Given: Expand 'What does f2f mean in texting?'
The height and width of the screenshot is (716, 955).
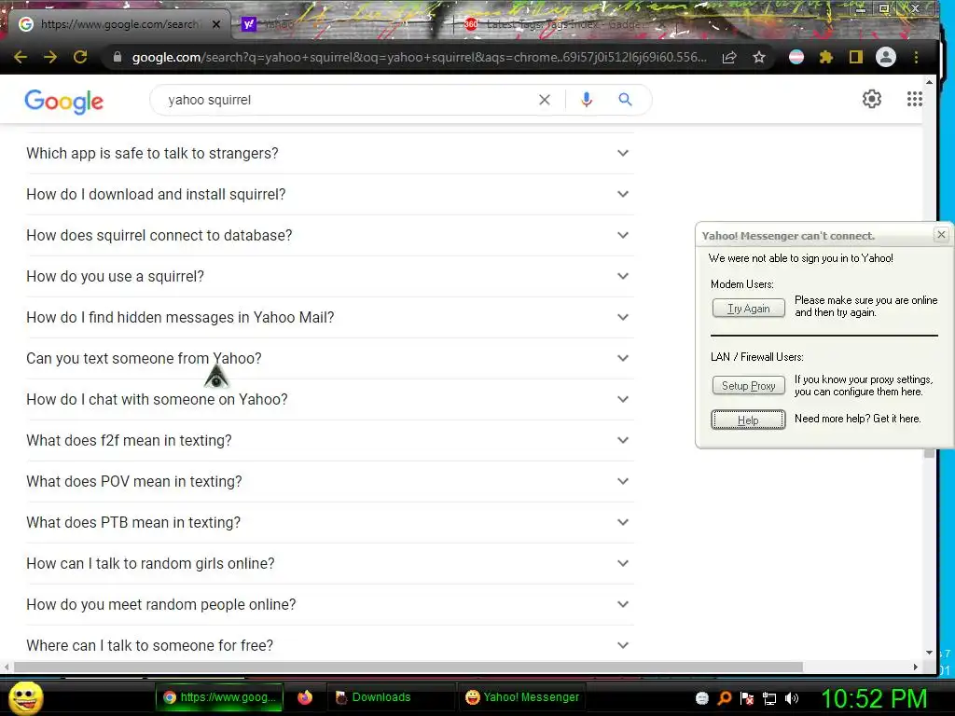Looking at the screenshot, I should tap(329, 440).
